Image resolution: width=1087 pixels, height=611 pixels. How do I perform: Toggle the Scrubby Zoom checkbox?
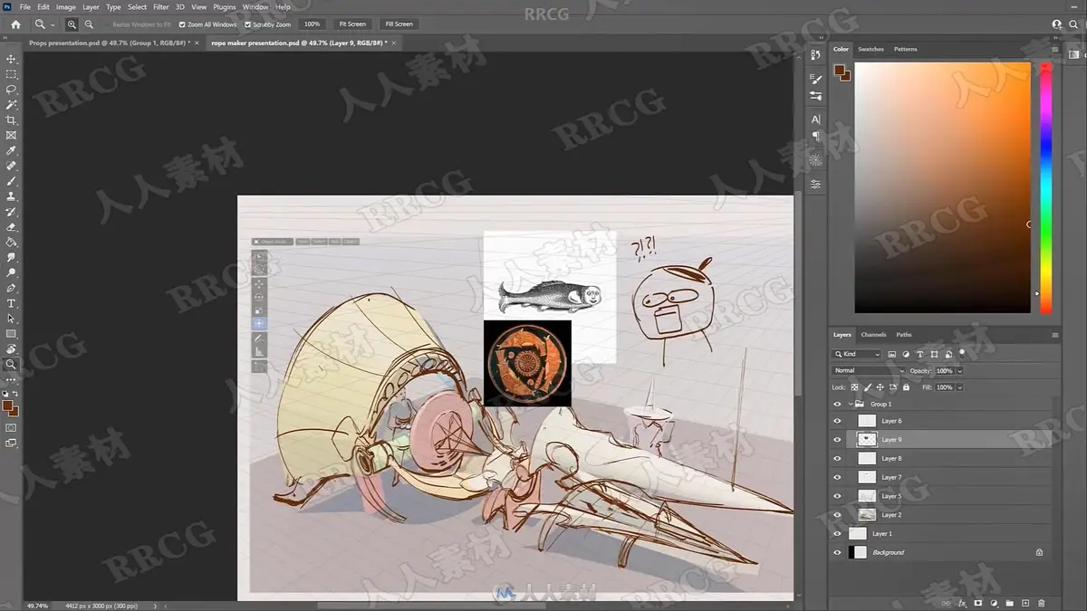[247, 24]
